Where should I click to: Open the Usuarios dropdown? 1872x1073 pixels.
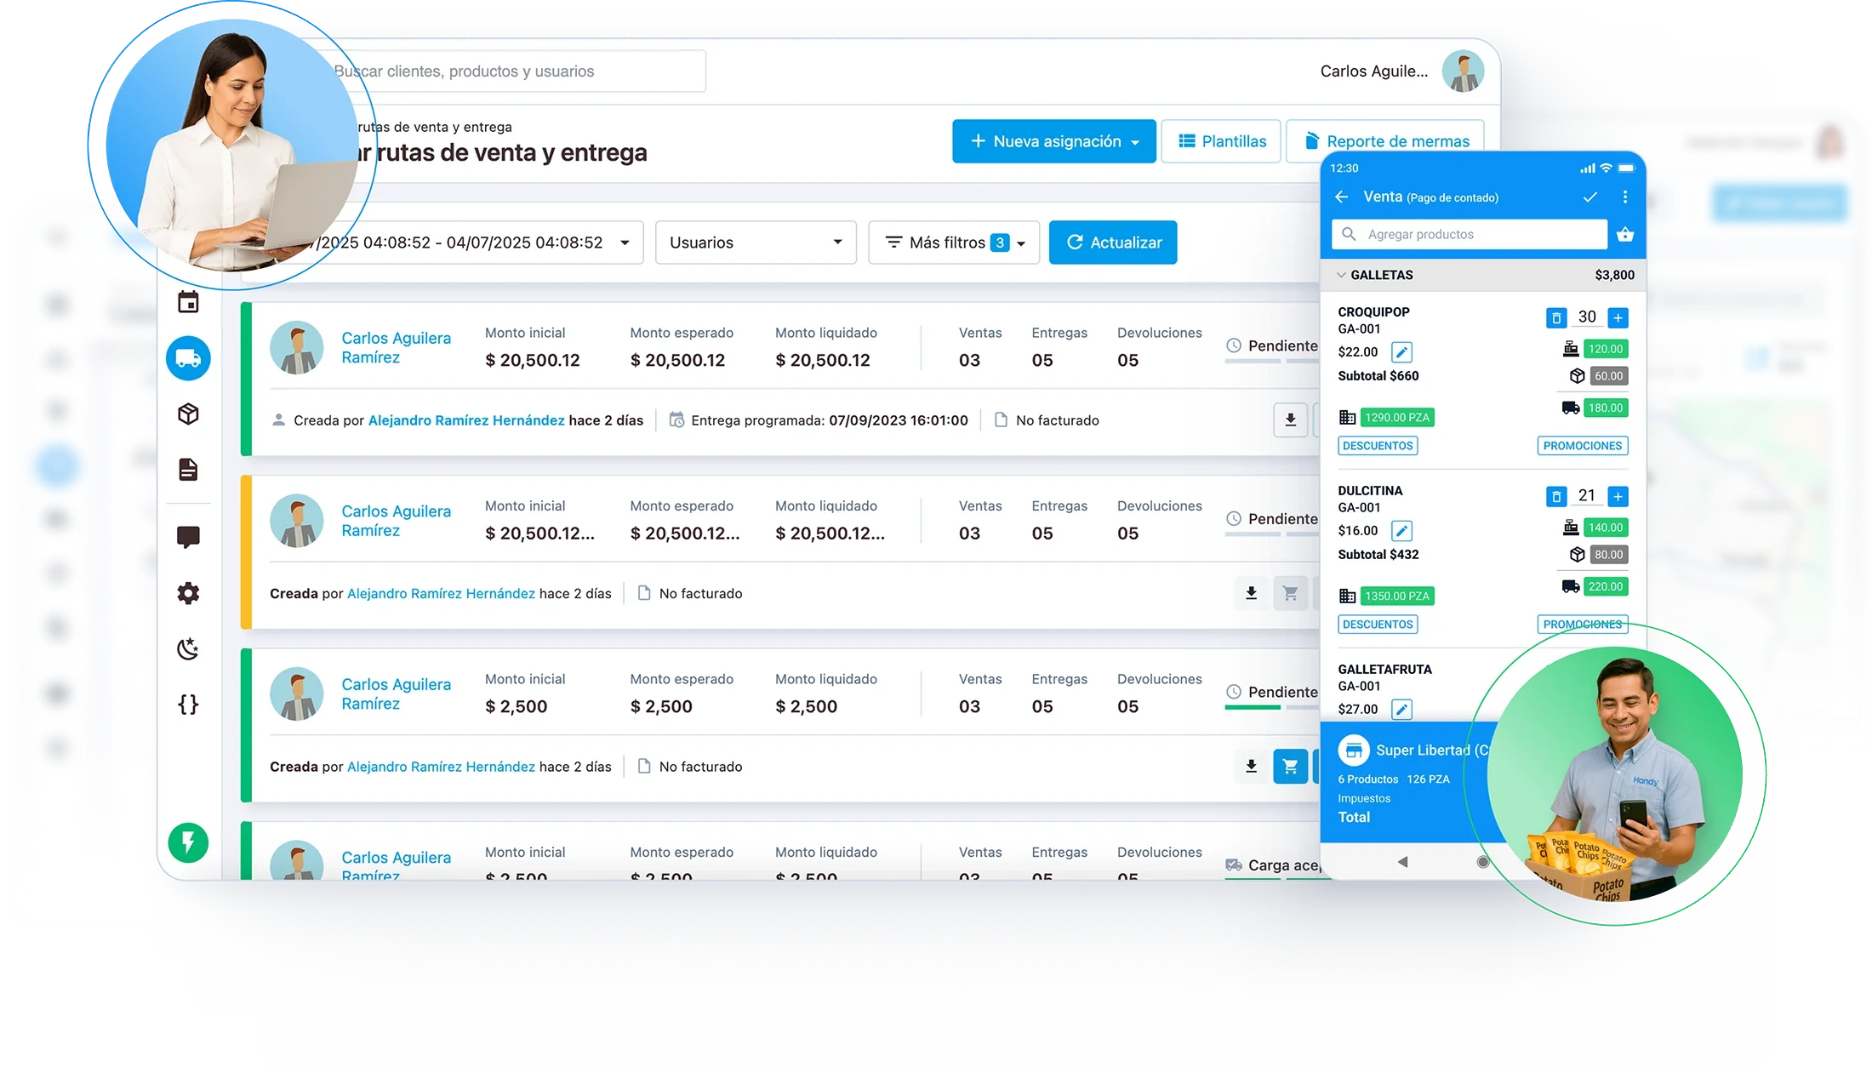pos(755,243)
